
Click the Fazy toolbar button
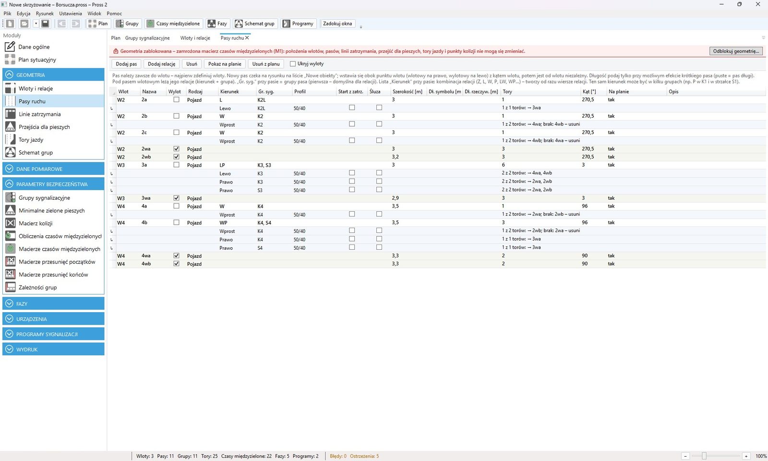point(218,24)
